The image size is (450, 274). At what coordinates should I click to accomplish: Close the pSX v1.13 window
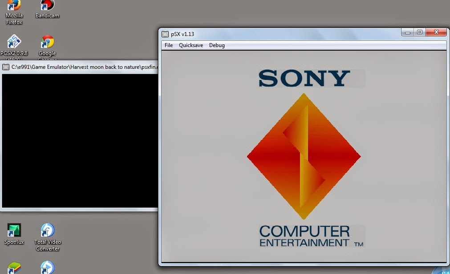(436, 32)
